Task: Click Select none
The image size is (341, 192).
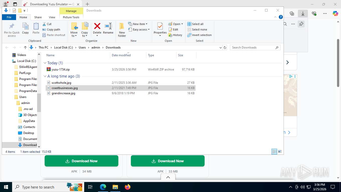Action: coord(197,29)
